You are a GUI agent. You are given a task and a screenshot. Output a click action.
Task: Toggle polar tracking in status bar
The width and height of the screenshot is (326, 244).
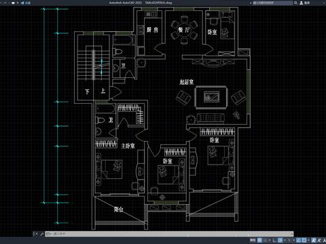(x=280, y=240)
